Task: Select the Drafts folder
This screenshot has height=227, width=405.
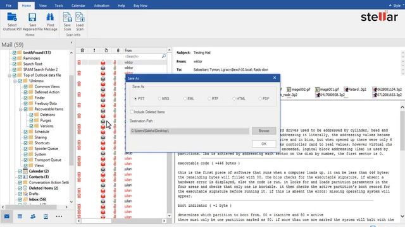Action: tap(34, 194)
